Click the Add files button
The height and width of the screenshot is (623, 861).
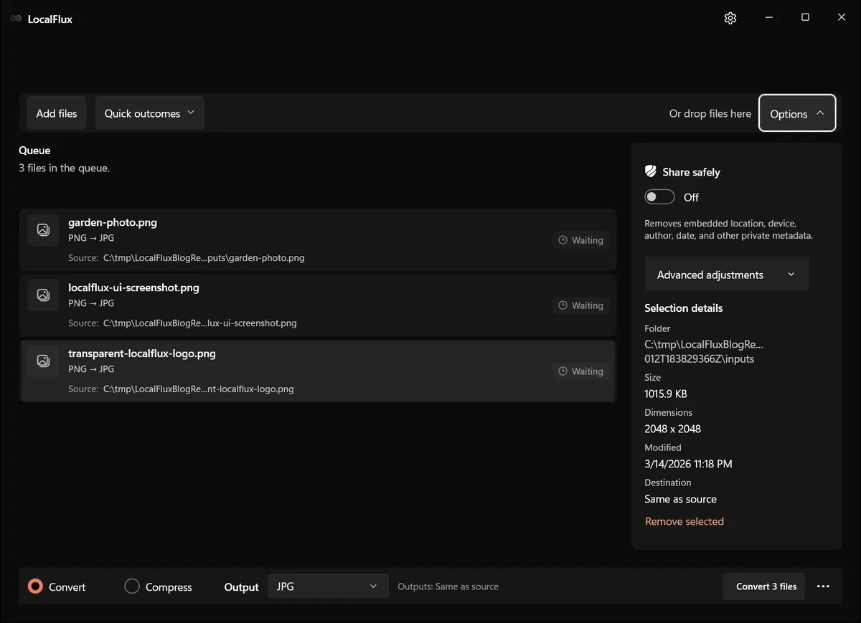point(57,113)
